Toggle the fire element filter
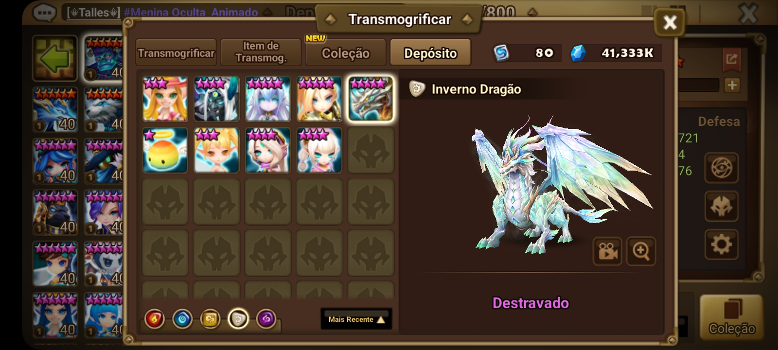Screen dimensions: 778x350 [155, 319]
